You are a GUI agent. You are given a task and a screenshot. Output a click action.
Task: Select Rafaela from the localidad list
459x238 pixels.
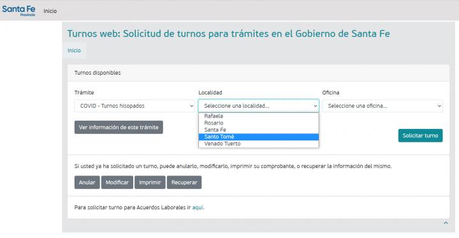(x=258, y=116)
